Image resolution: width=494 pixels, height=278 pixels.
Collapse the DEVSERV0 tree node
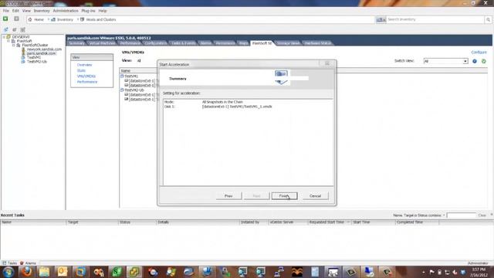click(4, 37)
